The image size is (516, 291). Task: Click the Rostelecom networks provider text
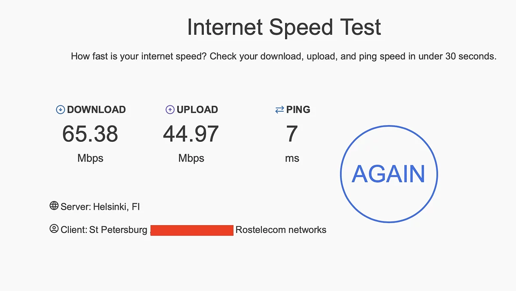click(281, 230)
